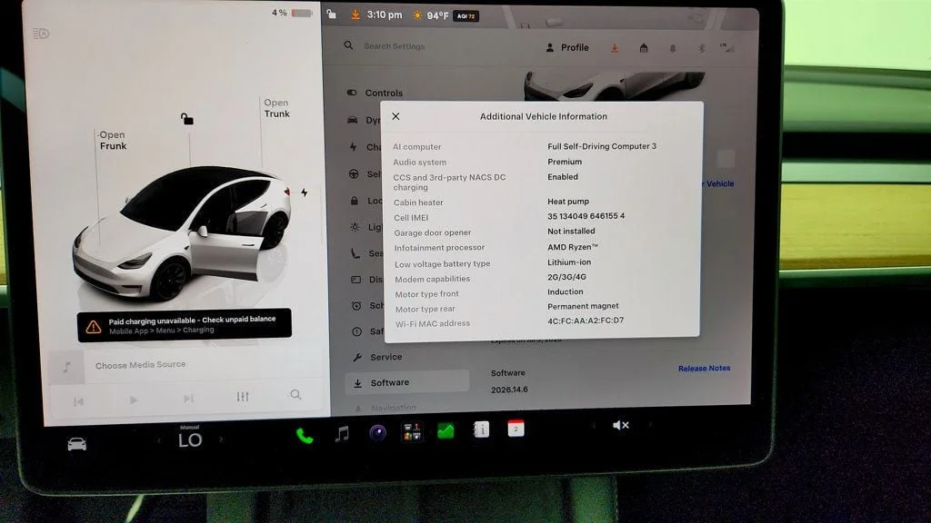Screen dimensions: 931x523
Task: Tap the HomeLink garage icon
Action: pyautogui.click(x=644, y=48)
